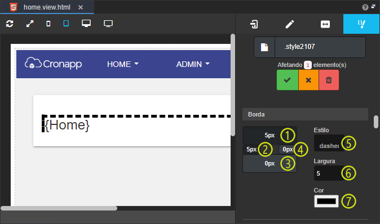Click the Cor label
The width and height of the screenshot is (380, 224).
coord(319,190)
